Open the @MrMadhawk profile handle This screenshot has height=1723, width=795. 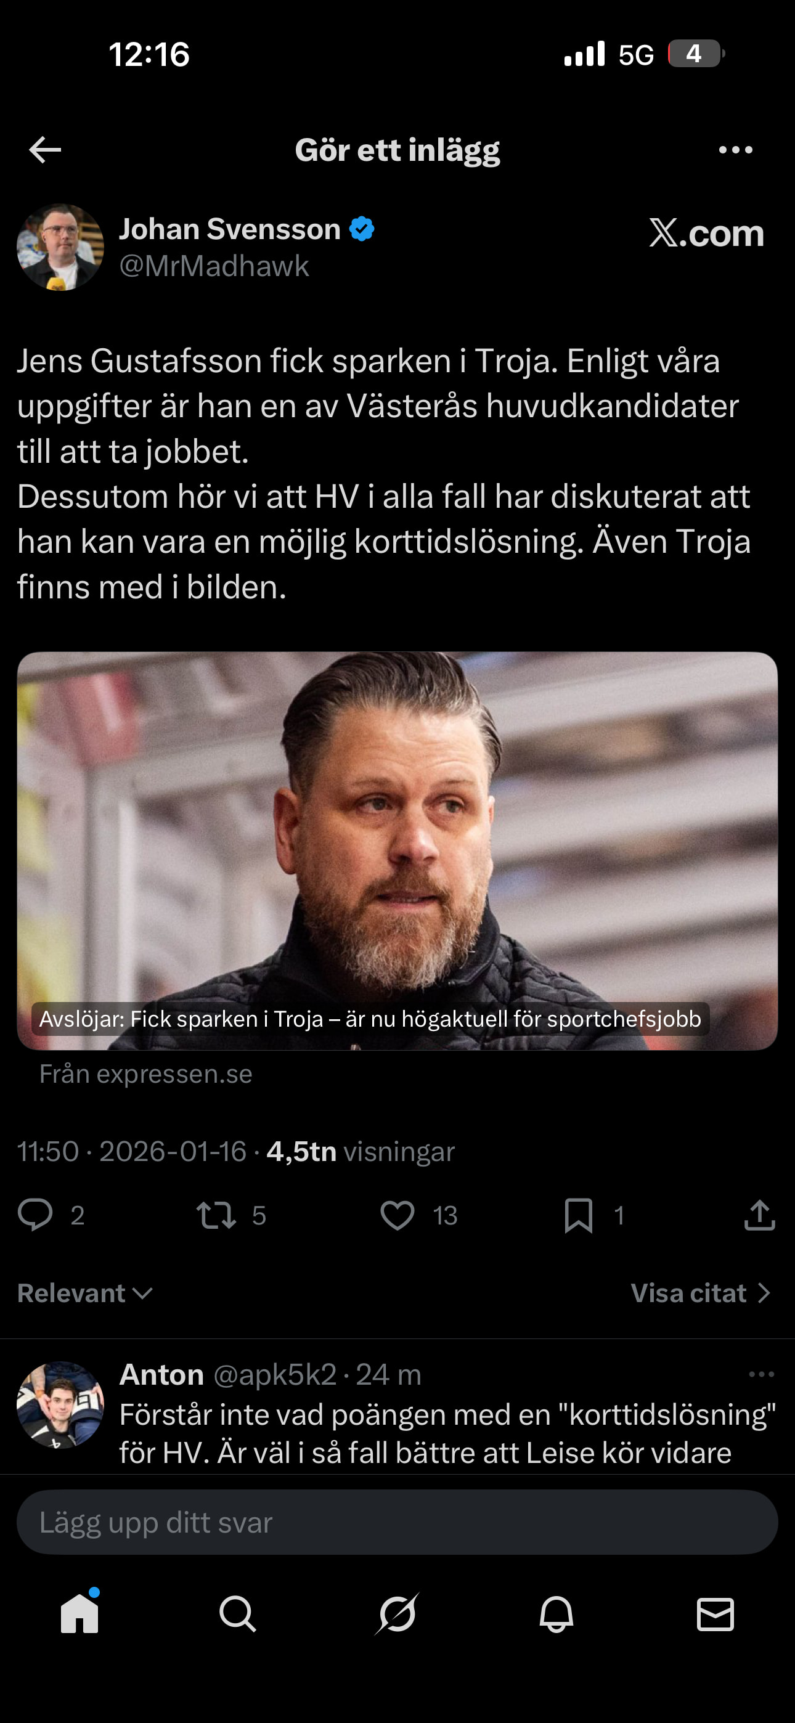(x=214, y=266)
